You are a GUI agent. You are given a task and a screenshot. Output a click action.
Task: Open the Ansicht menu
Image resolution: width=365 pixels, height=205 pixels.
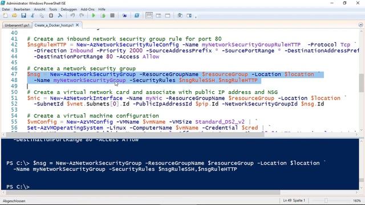(x=39, y=9)
